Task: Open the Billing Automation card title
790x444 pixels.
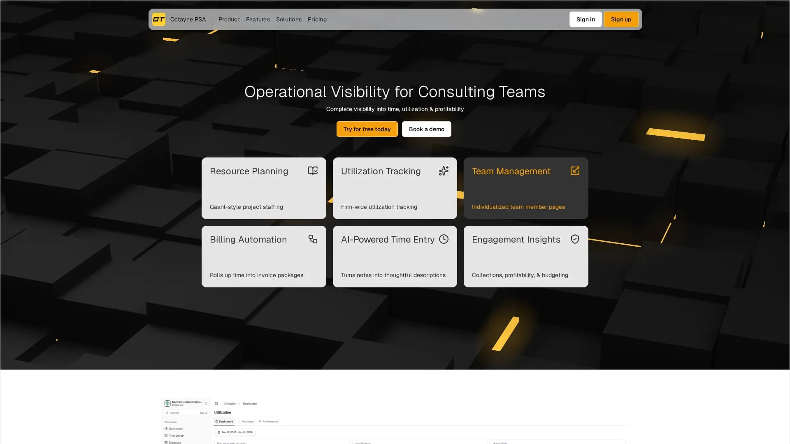Action: point(248,239)
